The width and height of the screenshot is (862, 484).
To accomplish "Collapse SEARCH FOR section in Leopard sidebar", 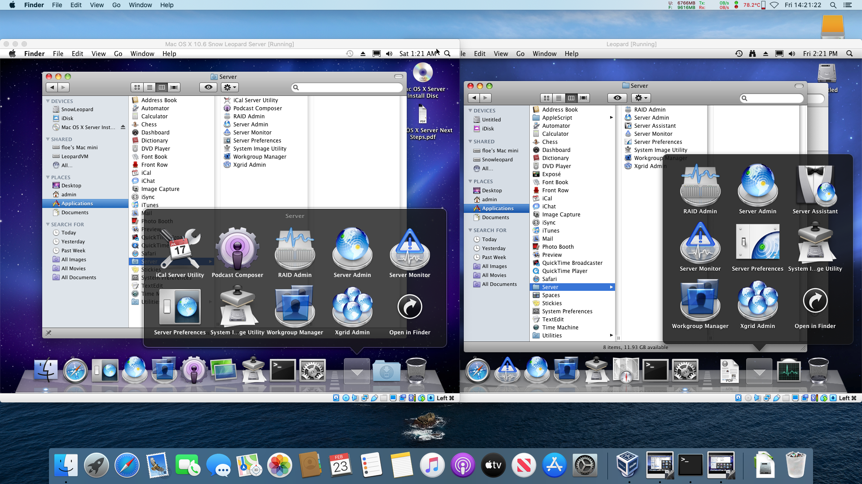I will pos(471,230).
